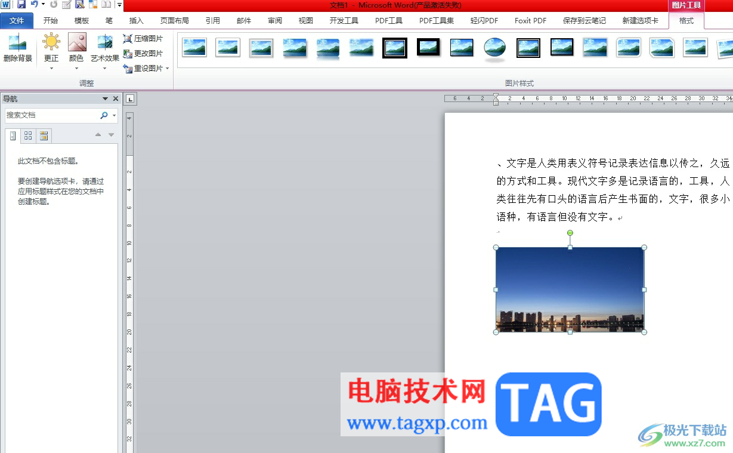This screenshot has height=453, width=733.
Task: Open the 更正 corrections dropdown
Action: pyautogui.click(x=51, y=51)
